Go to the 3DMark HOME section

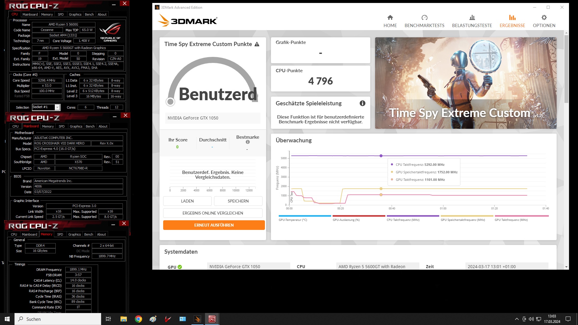pyautogui.click(x=390, y=21)
